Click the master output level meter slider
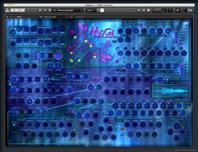The width and height of the screenshot is (198, 152). (159, 10)
